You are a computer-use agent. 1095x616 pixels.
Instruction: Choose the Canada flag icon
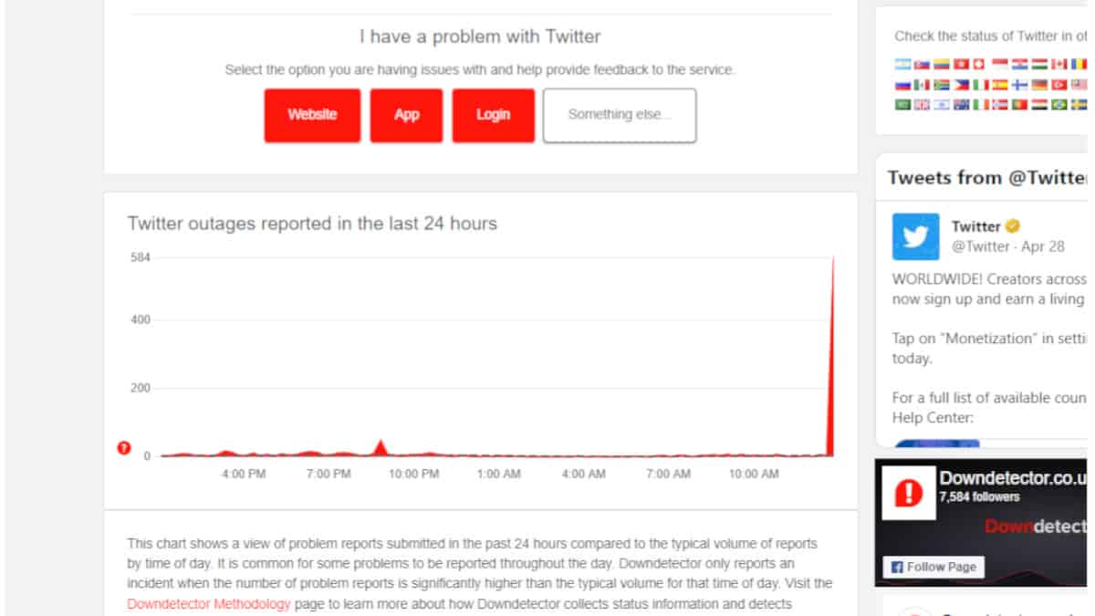point(1058,64)
